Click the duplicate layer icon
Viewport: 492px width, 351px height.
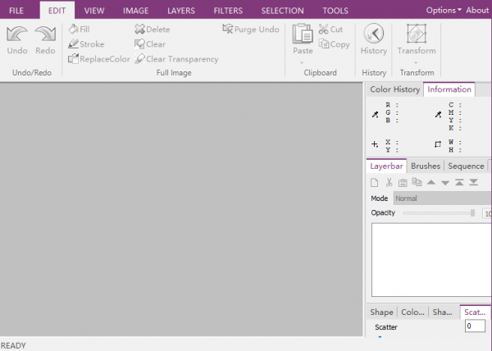click(417, 182)
